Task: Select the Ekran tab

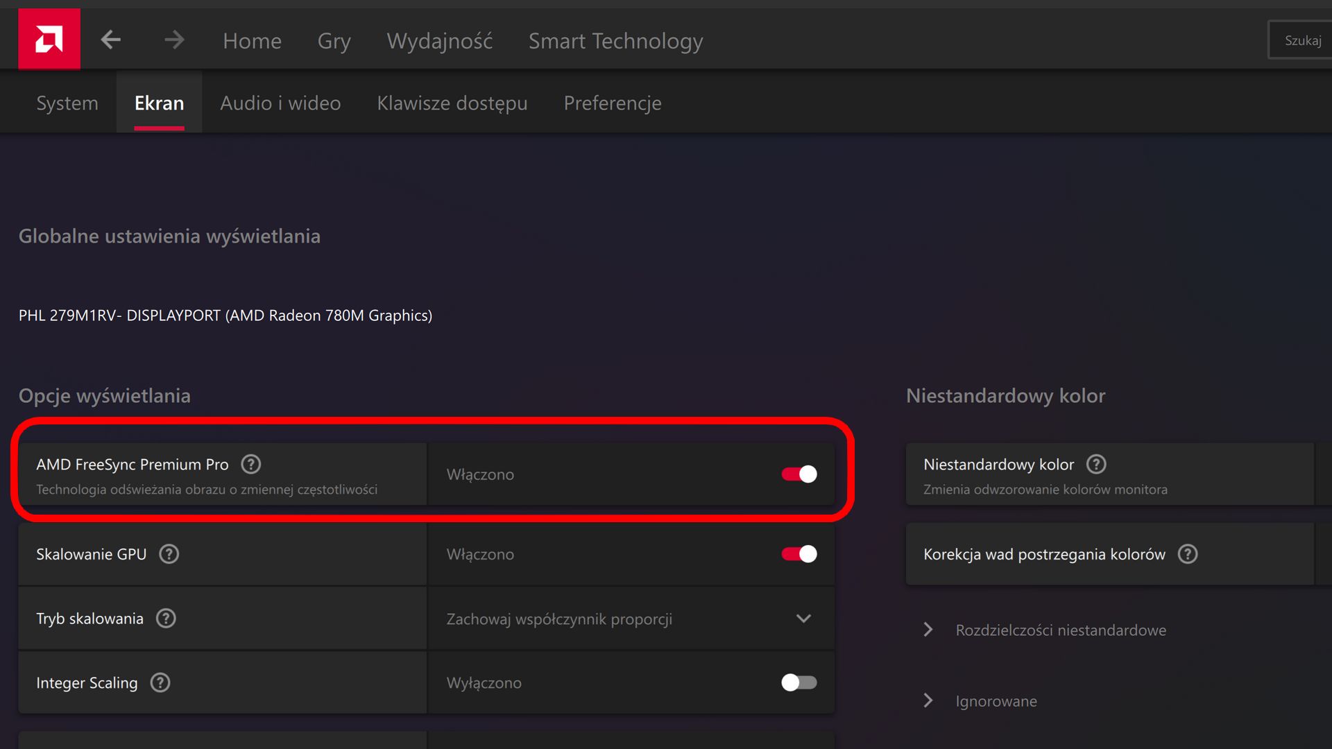Action: pos(159,103)
